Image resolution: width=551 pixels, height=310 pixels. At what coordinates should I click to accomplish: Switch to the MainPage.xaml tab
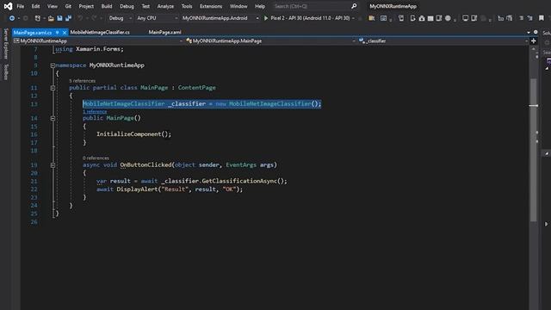click(164, 33)
